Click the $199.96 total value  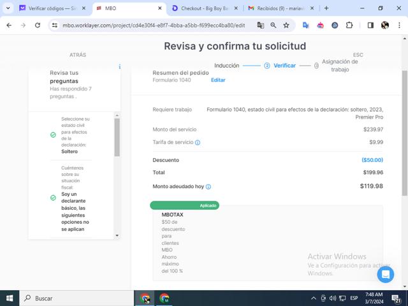tap(373, 172)
